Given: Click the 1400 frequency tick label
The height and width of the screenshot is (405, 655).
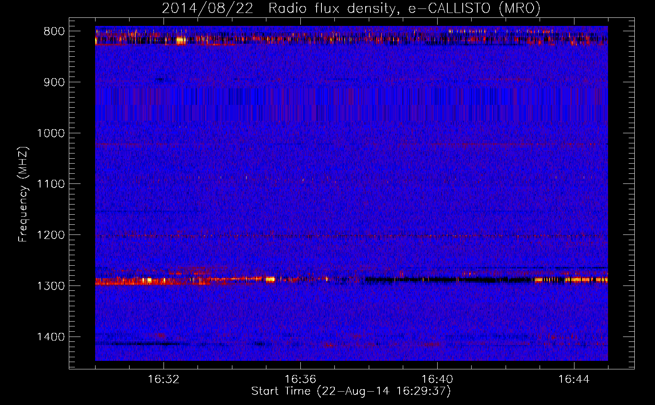Looking at the screenshot, I should click(51, 337).
